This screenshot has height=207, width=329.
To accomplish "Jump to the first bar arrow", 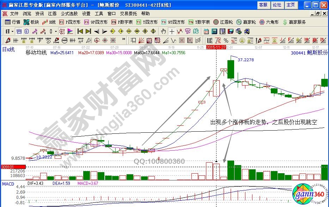I will (80, 31).
